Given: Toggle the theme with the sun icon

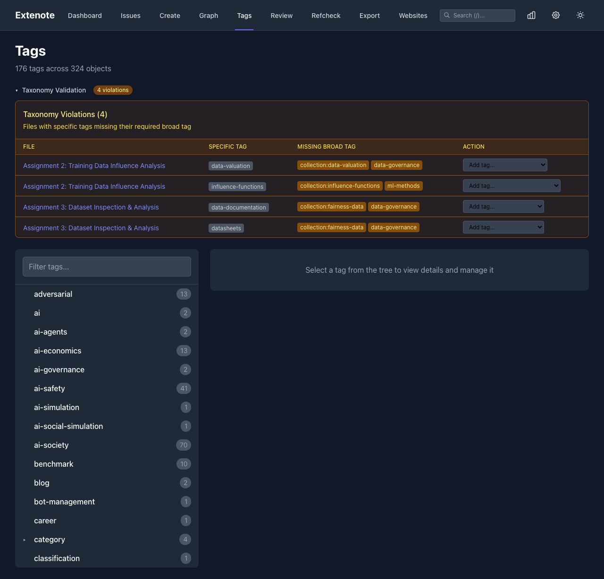Looking at the screenshot, I should (580, 15).
